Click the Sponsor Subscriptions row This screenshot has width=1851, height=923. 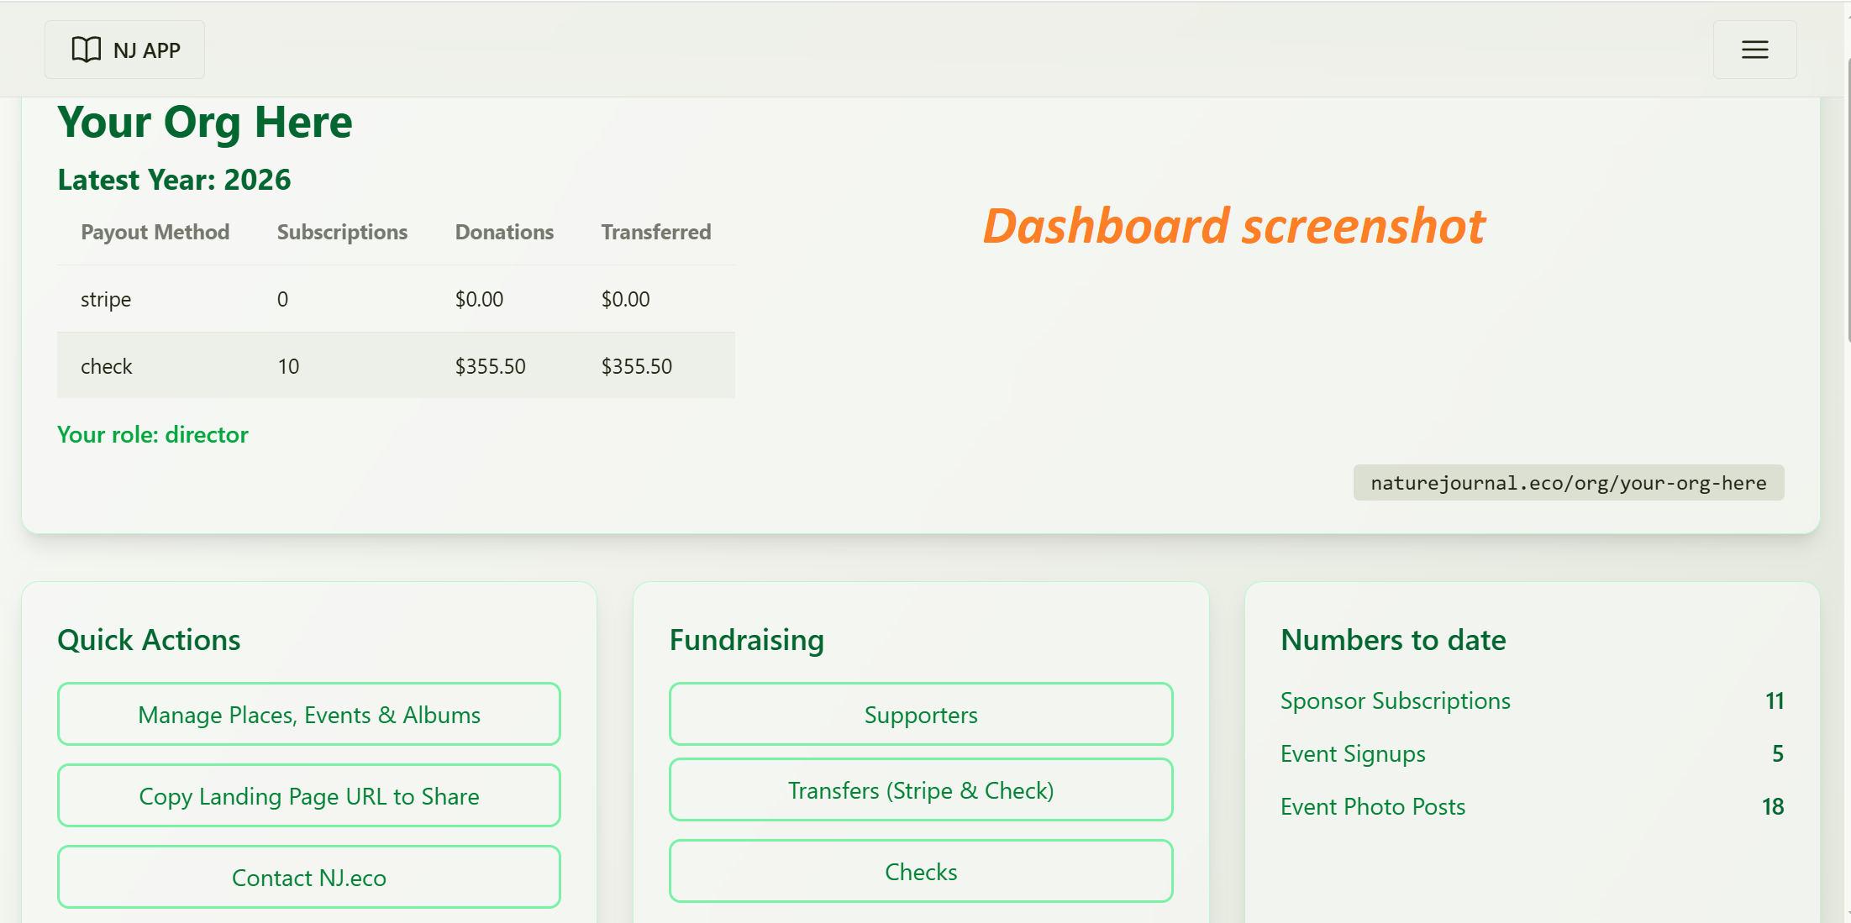[1395, 700]
